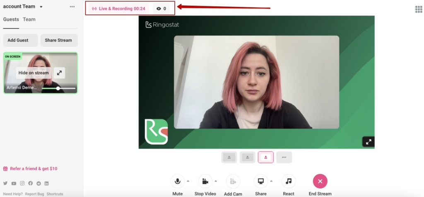This screenshot has height=197, width=424.
Task: Open the Shortcuts link
Action: click(x=55, y=194)
